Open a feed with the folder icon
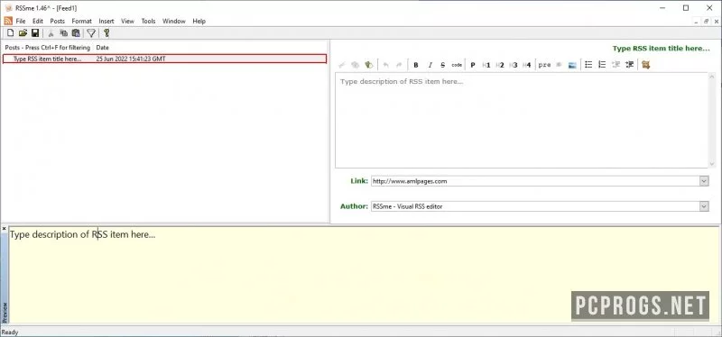The width and height of the screenshot is (722, 337). [23, 33]
